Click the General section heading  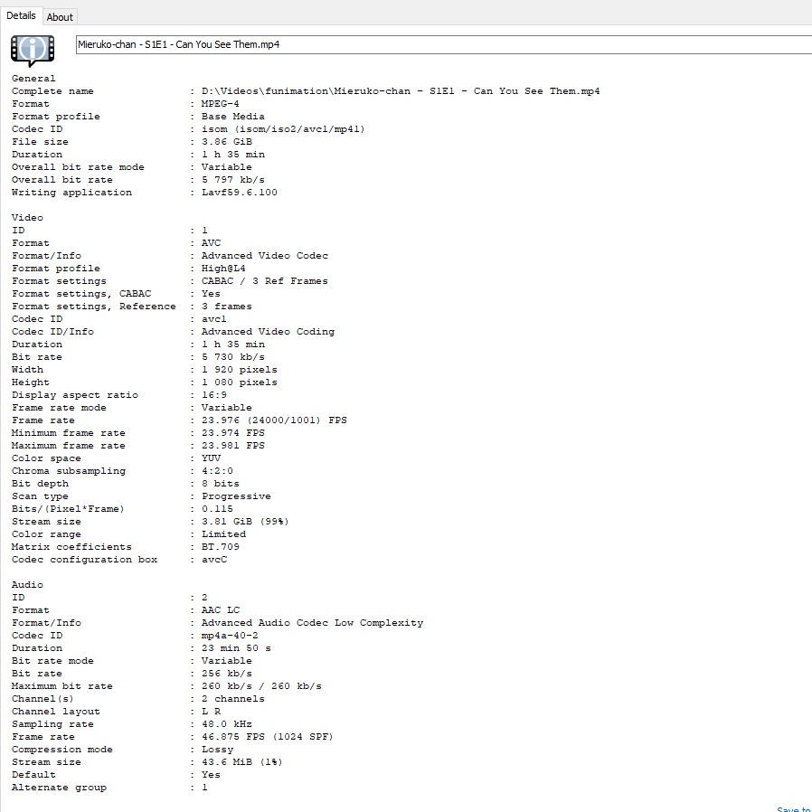pos(33,78)
